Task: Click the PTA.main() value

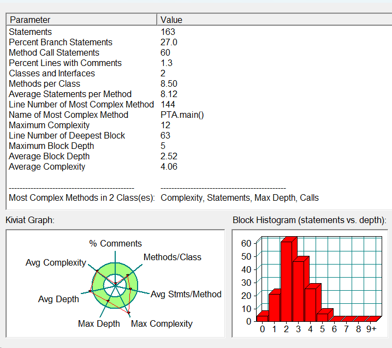Action: [182, 115]
